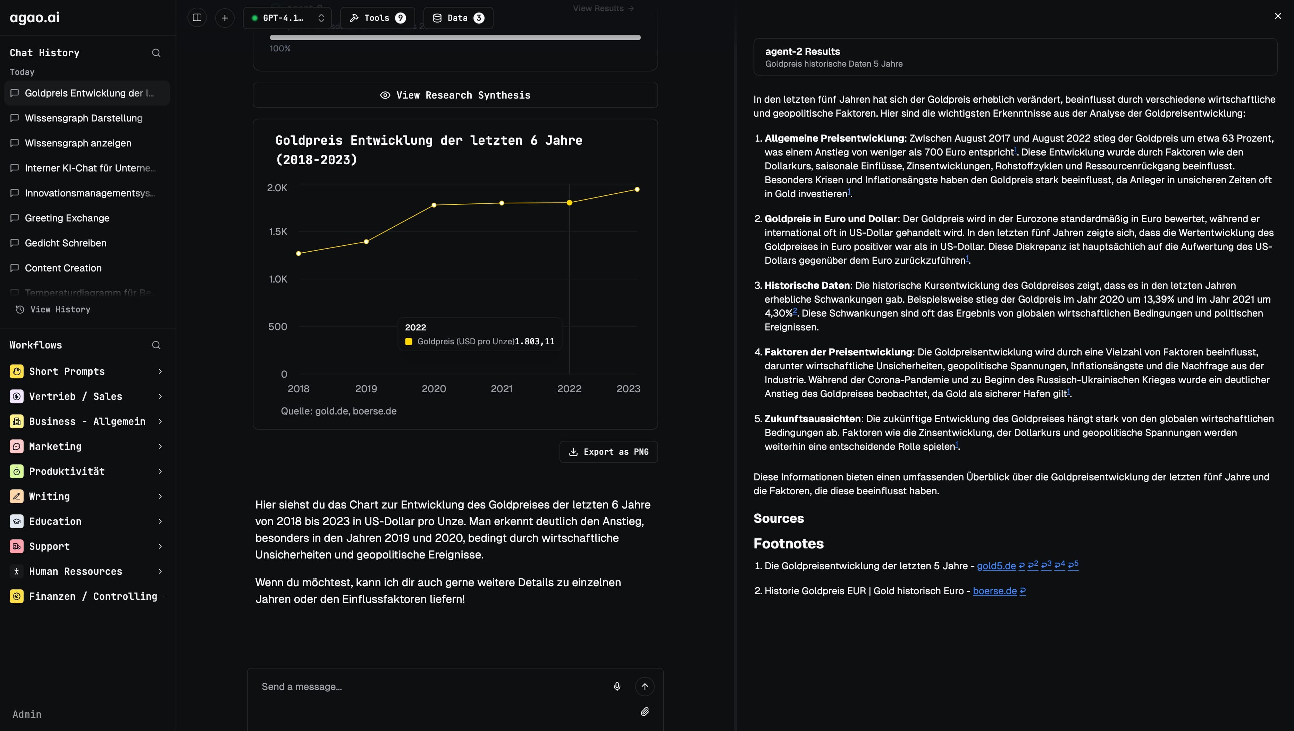The image size is (1294, 731).
Task: Toggle the sidebar panel icon
Action: pos(197,18)
